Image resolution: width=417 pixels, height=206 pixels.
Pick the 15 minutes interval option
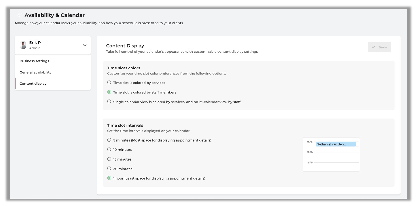109,159
